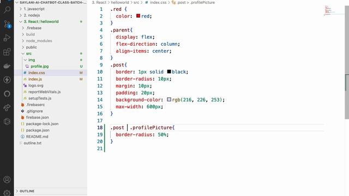Collapse the workspace root folder
This screenshot has height=196, width=349.
pos(17,2)
